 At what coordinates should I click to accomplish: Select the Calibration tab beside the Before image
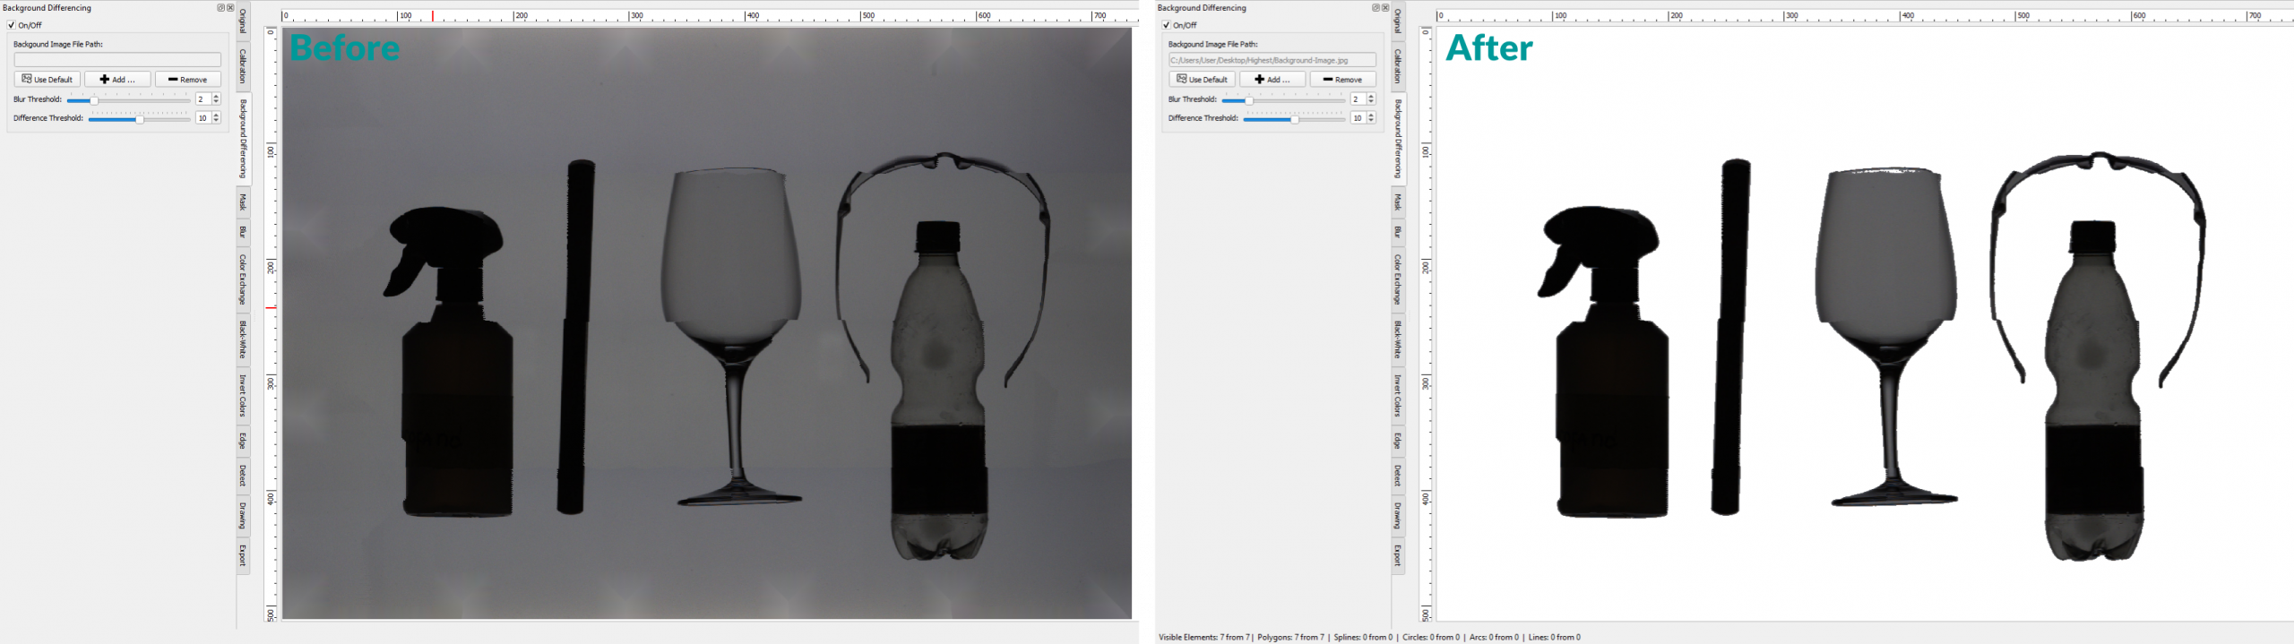(243, 66)
